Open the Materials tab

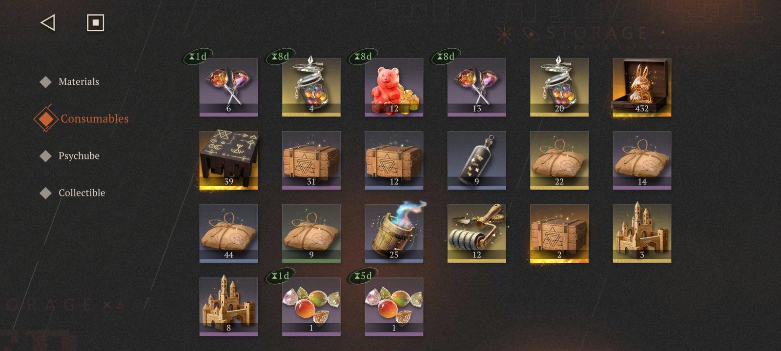point(79,82)
